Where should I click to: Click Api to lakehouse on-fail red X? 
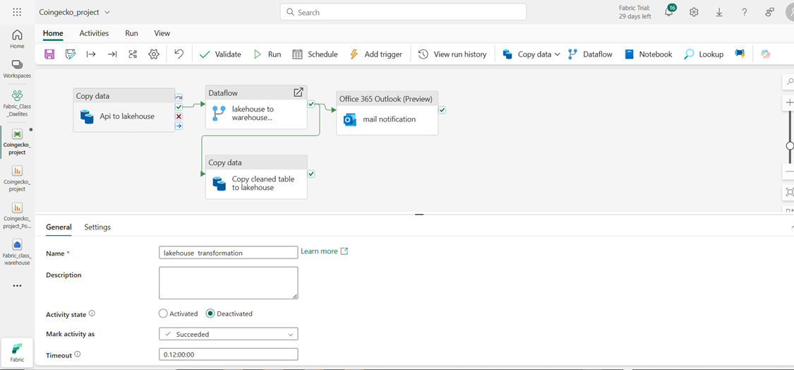pyautogui.click(x=179, y=117)
